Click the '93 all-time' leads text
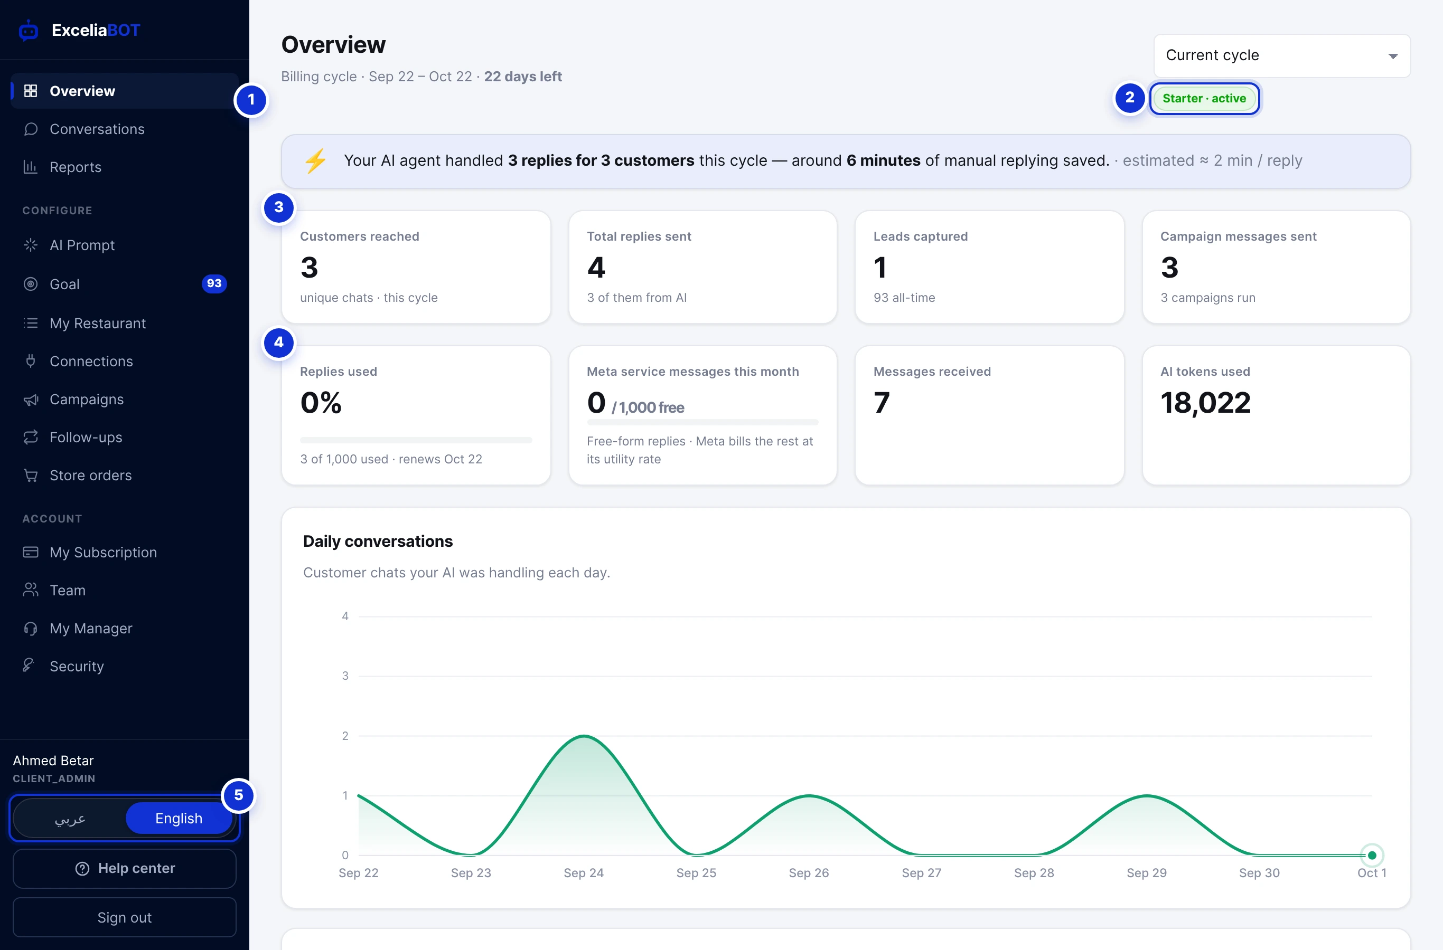 (904, 298)
